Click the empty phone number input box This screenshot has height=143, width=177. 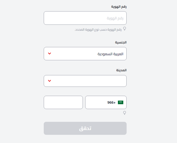click(63, 102)
